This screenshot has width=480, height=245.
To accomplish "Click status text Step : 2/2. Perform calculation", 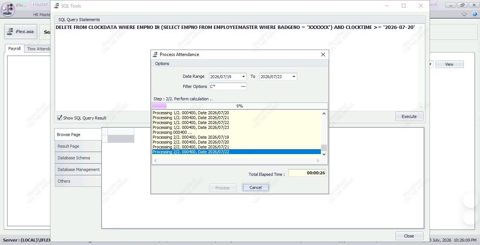I will click(183, 99).
